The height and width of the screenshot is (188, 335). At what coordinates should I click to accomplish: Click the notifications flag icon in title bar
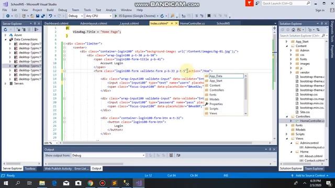click(249, 3)
